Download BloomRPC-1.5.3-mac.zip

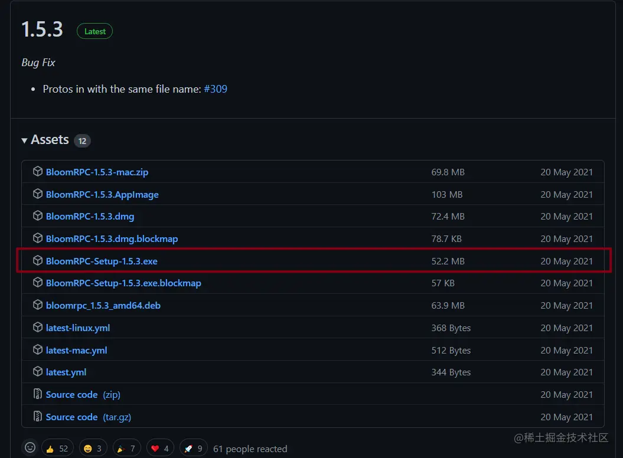click(x=97, y=172)
